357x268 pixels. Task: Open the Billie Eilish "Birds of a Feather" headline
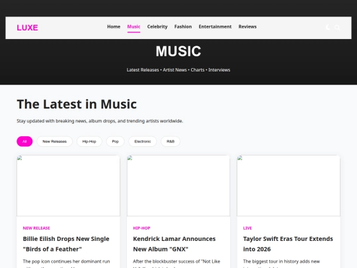pyautogui.click(x=66, y=244)
